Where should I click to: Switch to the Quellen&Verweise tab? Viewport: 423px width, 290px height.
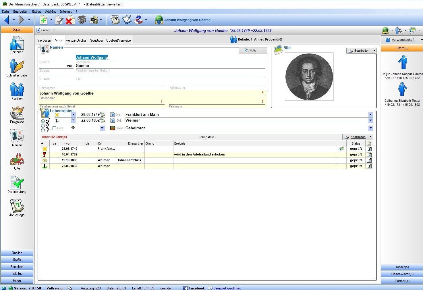(x=118, y=41)
